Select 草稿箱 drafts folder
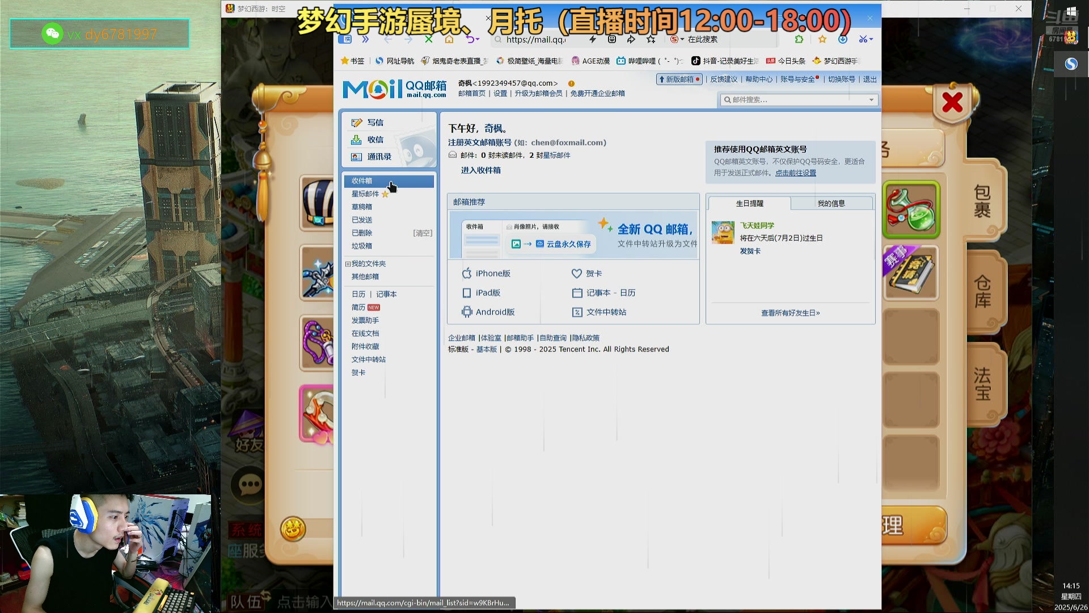 [x=362, y=207]
